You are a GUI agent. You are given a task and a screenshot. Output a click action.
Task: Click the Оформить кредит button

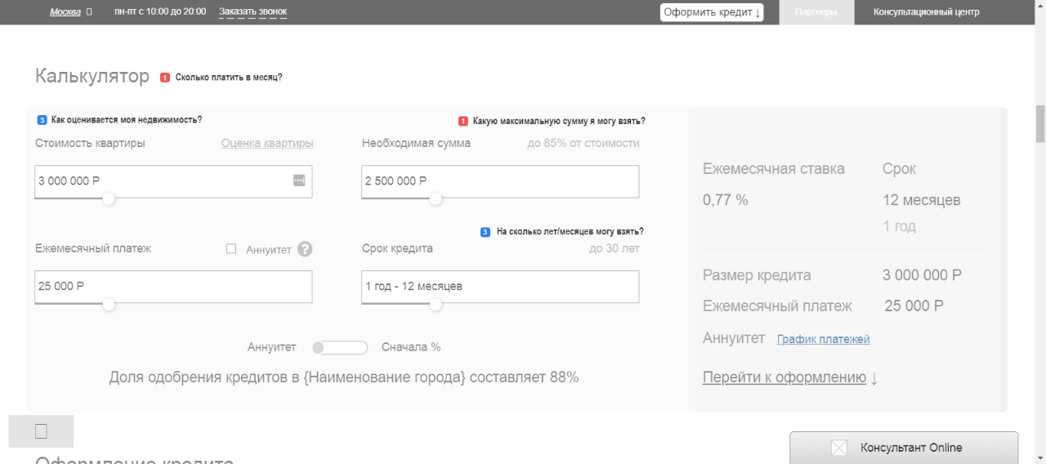click(x=712, y=12)
